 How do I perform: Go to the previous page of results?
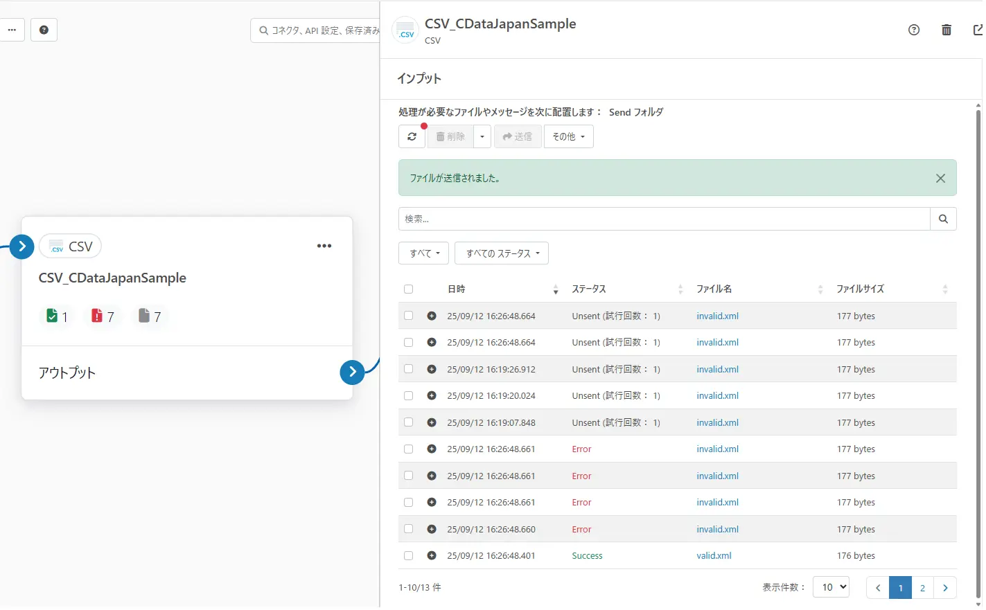click(x=878, y=587)
